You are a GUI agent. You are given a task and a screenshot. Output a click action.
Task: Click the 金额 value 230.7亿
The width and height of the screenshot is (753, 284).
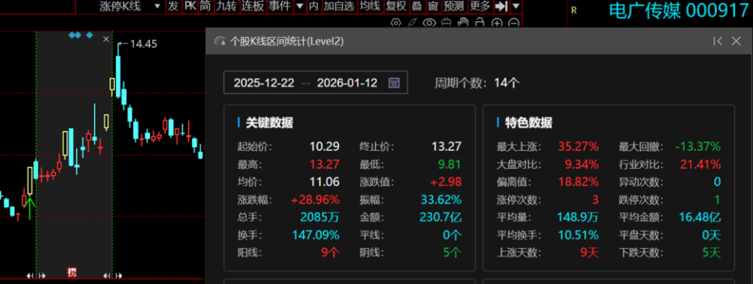point(441,217)
